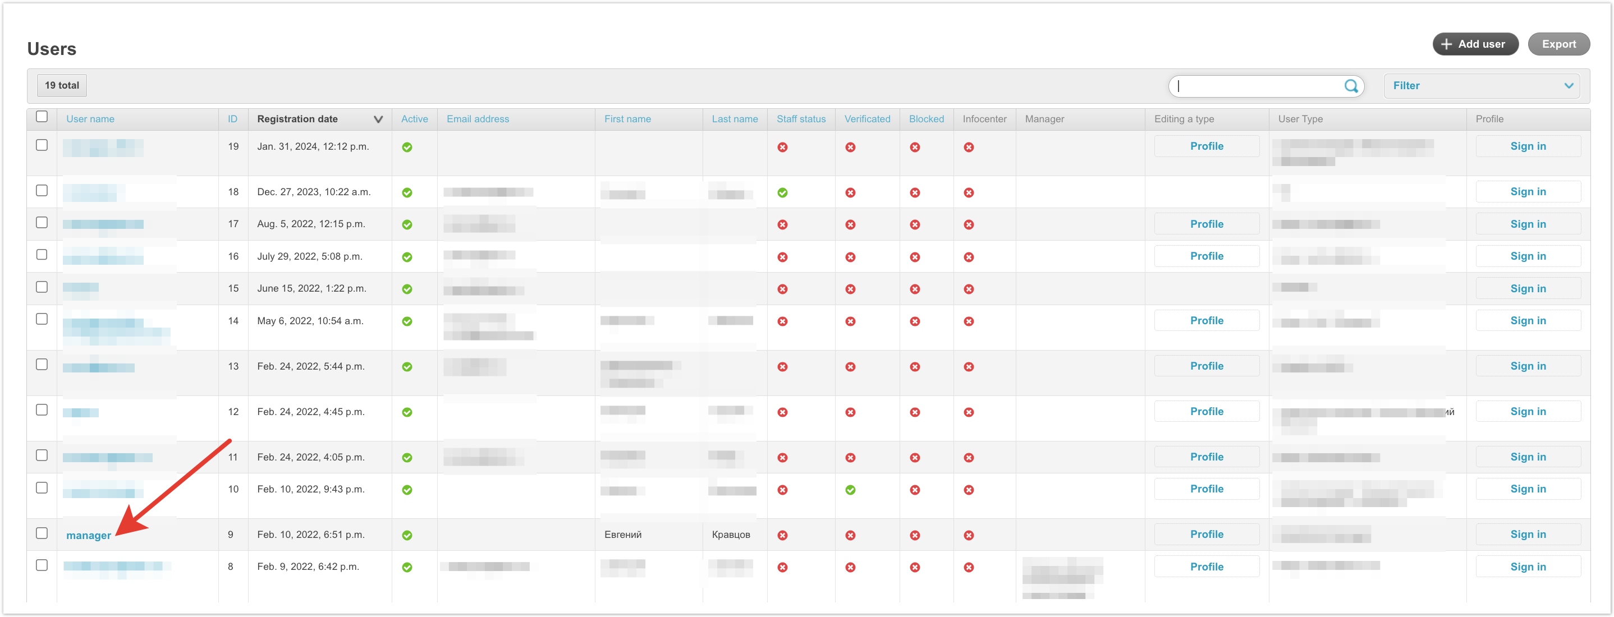
Task: Click red Verificated icon for ID 12
Action: [850, 412]
